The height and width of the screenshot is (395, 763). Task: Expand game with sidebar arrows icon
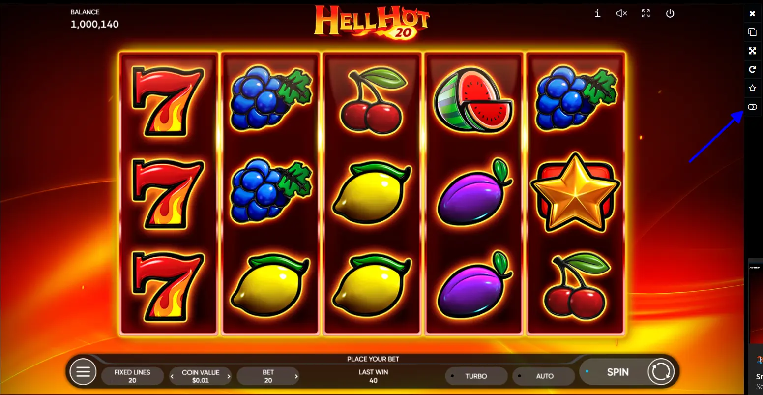point(752,51)
